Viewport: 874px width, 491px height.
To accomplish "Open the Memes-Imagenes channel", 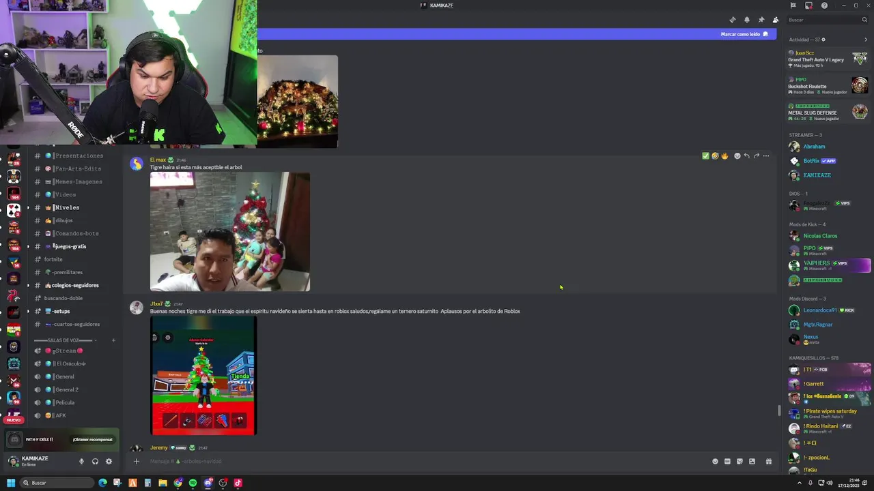I will pos(74,182).
